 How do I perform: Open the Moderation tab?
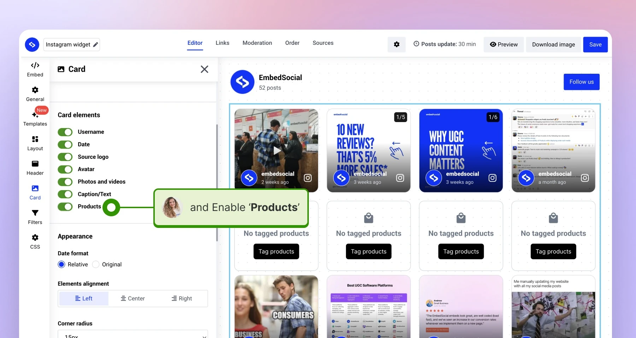point(257,43)
